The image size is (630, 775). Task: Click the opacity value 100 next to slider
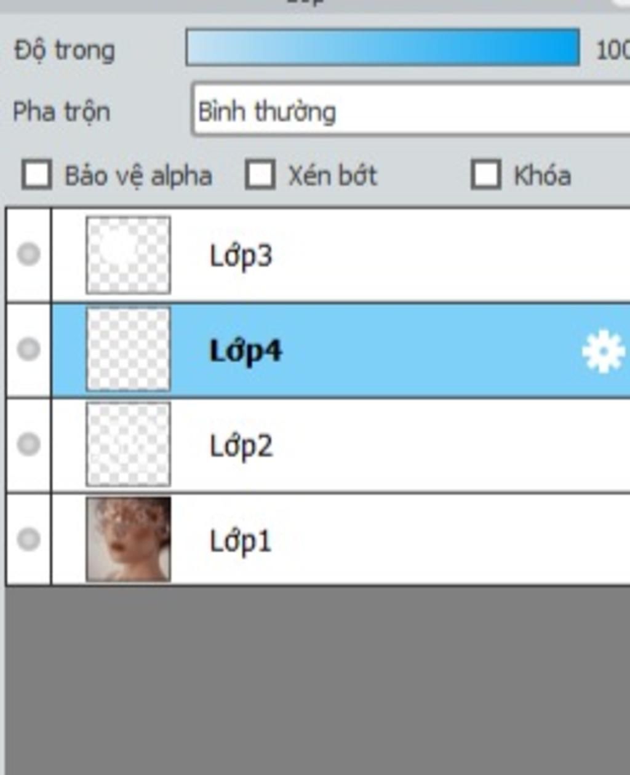[613, 50]
